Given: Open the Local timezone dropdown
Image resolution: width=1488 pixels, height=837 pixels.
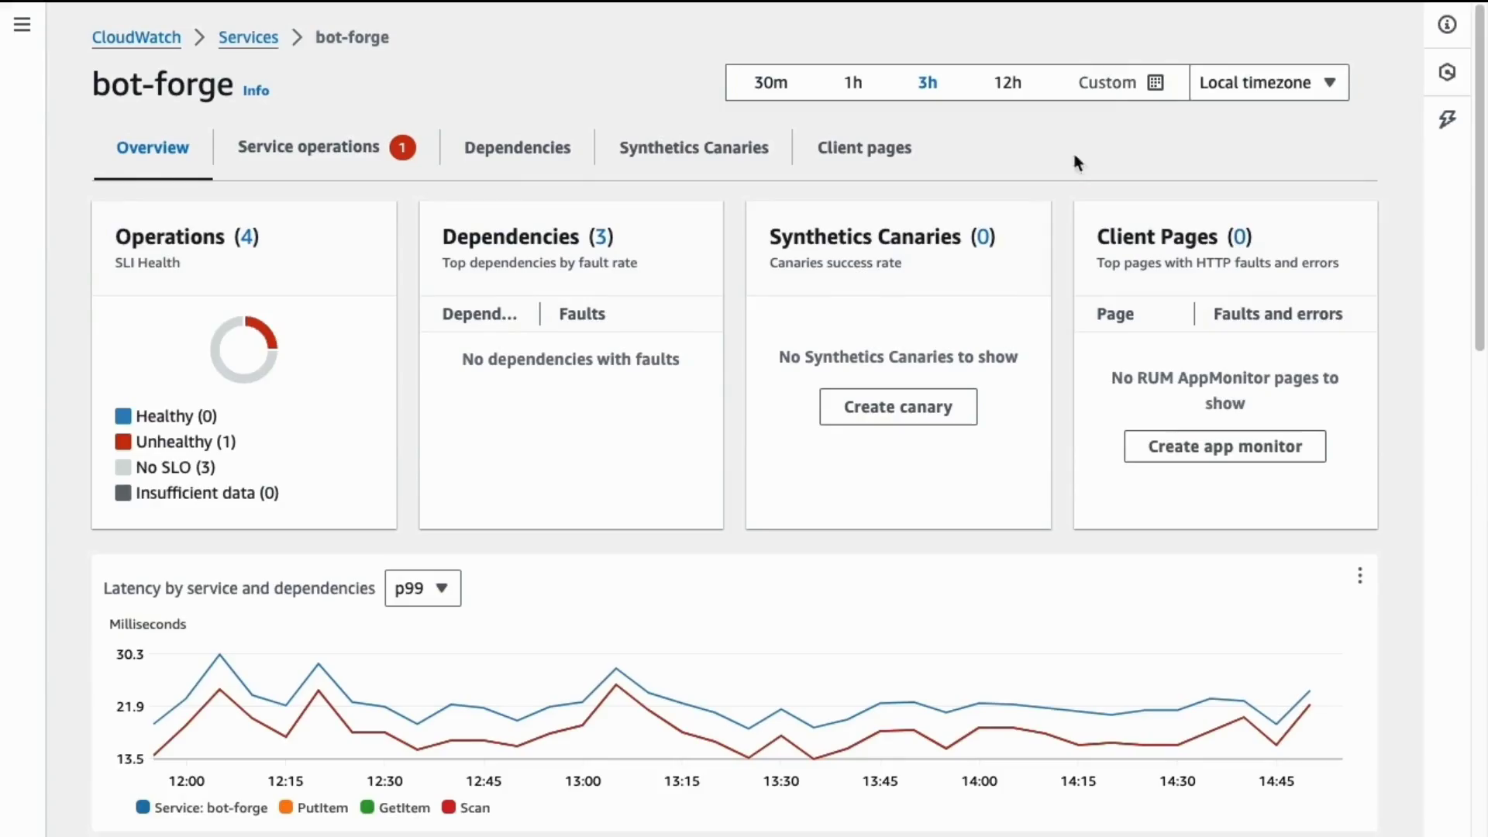Looking at the screenshot, I should pyautogui.click(x=1269, y=83).
